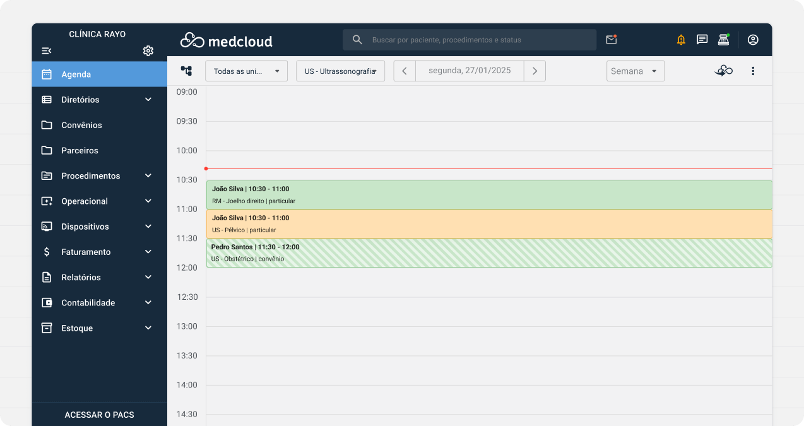Viewport: 804px width, 426px height.
Task: Open the settings gear in the sidebar
Action: coord(148,50)
